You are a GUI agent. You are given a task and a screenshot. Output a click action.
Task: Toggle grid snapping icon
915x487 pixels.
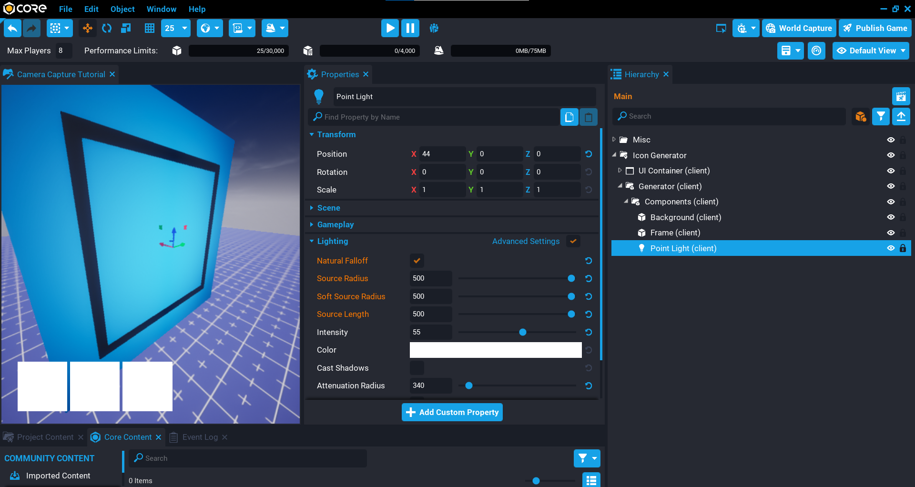tap(150, 29)
